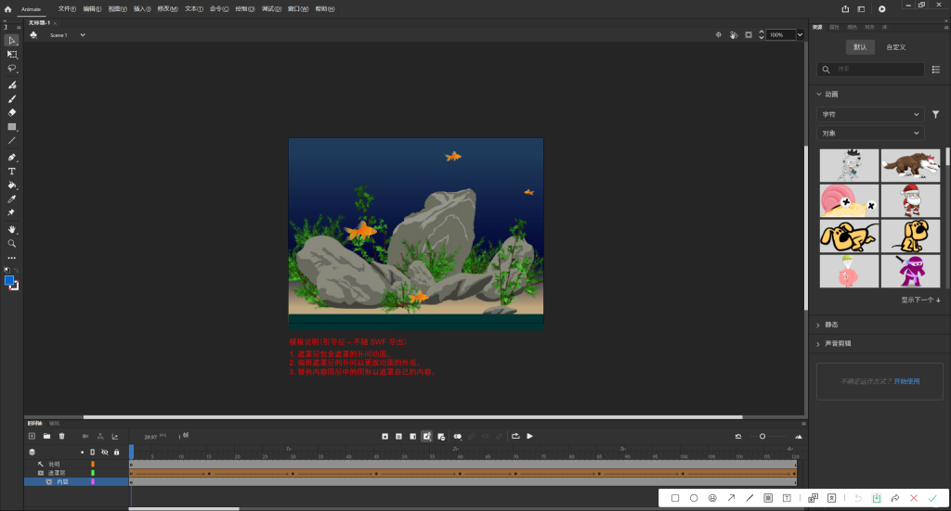Viewport: 951px width, 511px height.
Task: Open the 字符 dropdown in assets panel
Action: point(869,115)
